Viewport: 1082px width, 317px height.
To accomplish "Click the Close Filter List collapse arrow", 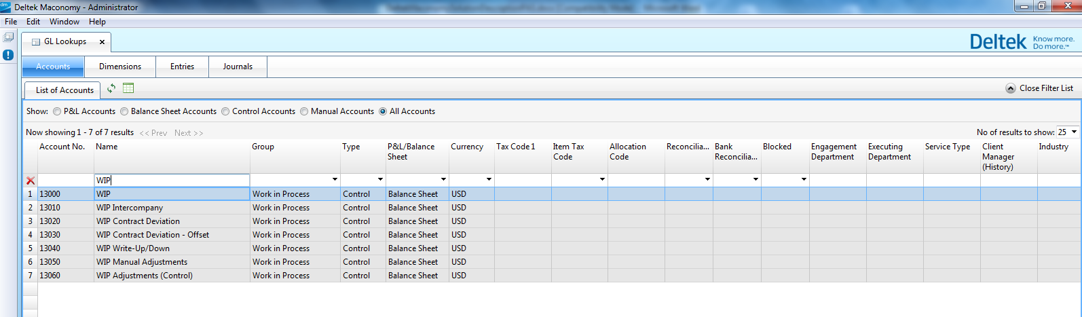I will tap(1011, 88).
